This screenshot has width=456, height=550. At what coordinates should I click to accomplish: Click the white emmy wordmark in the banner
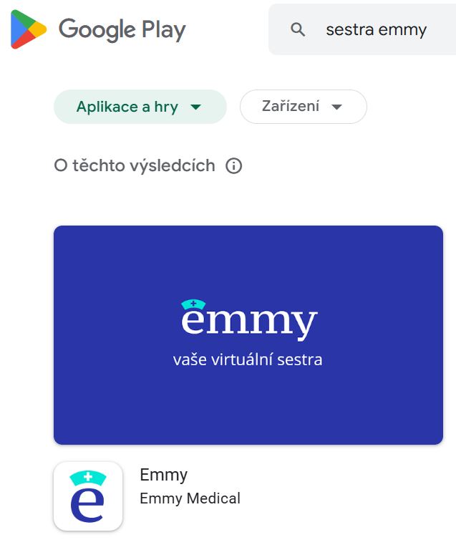[249, 322]
